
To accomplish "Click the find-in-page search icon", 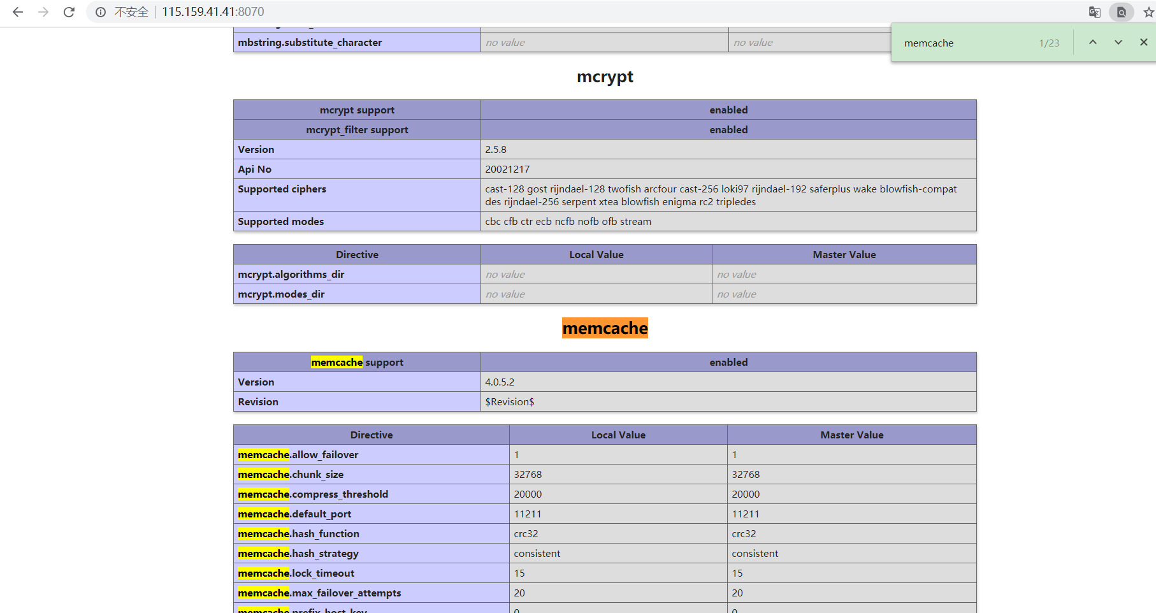I will coord(1122,12).
